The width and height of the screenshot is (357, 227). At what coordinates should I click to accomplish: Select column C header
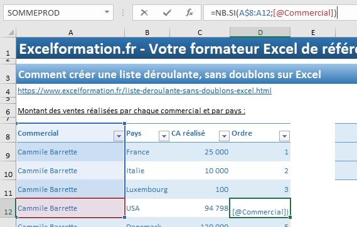click(200, 33)
